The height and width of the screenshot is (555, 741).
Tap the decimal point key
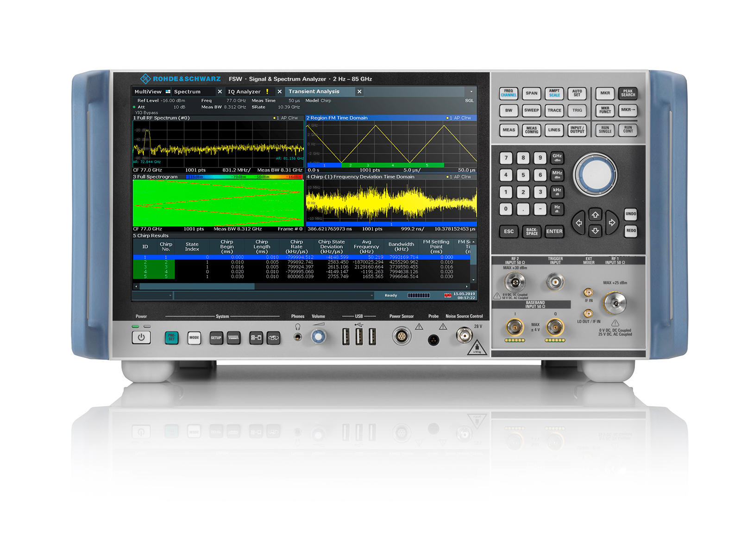523,209
